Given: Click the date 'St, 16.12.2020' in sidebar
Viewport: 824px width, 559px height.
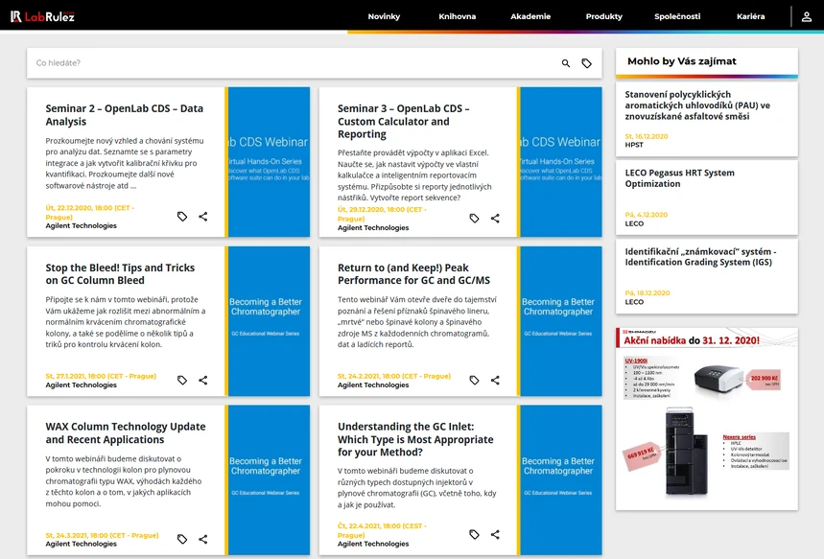Looking at the screenshot, I should (x=647, y=136).
